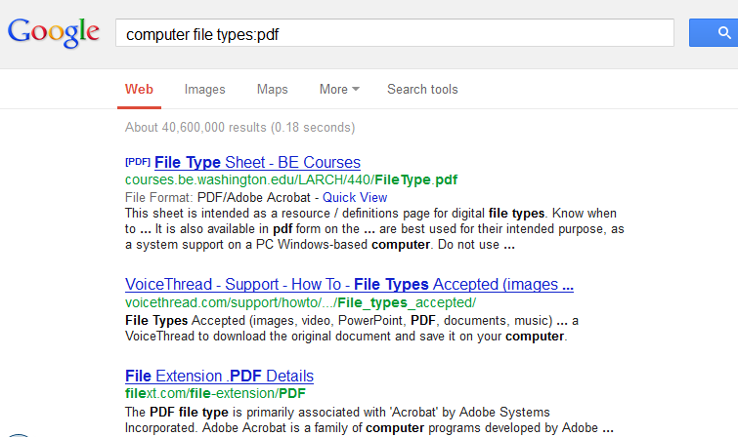Screen dimensions: 738x437
Task: Open the VoiceThread Support How To result
Action: click(x=349, y=284)
